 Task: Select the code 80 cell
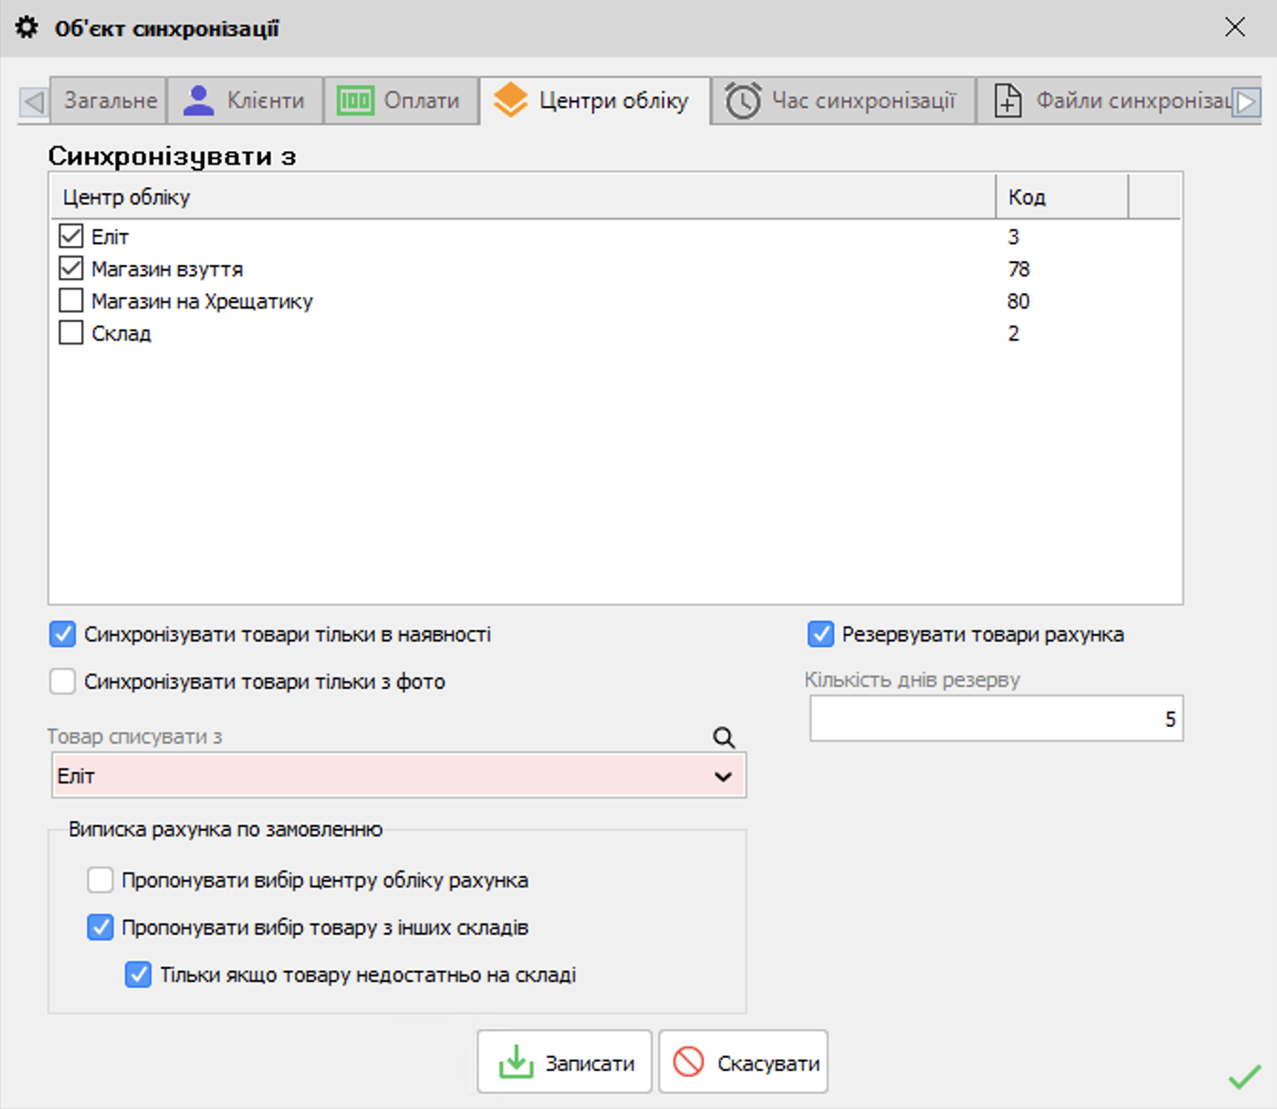[x=1019, y=301]
